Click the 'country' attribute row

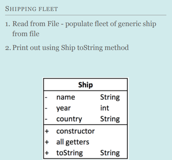pos(86,119)
